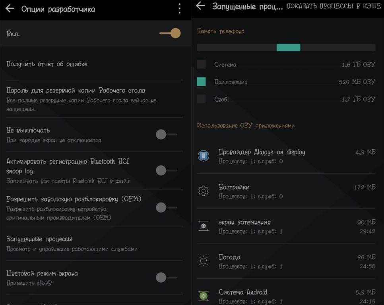Tap the Система 1,8 ГБ ОЗУ value
The width and height of the screenshot is (384, 305).
[x=359, y=65]
